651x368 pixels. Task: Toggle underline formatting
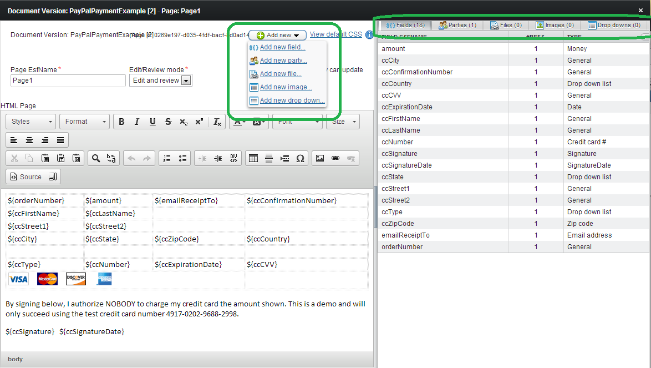click(x=152, y=122)
